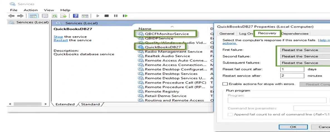This screenshot has width=330, height=132.
Task: Click the gear icon next to Remote Desktop Services
Action: pyautogui.click(x=141, y=74)
